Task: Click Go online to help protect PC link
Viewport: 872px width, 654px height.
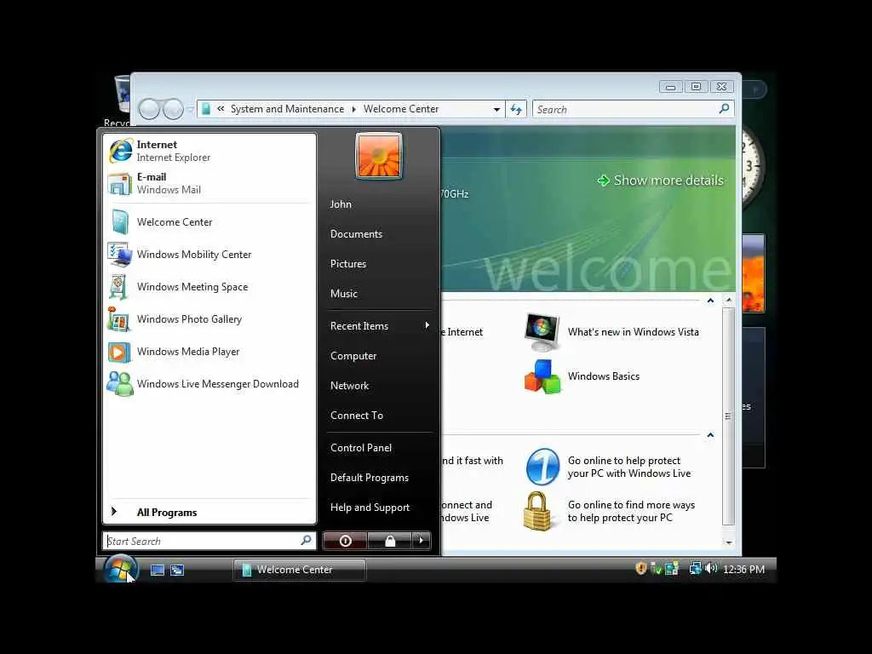Action: pos(629,468)
